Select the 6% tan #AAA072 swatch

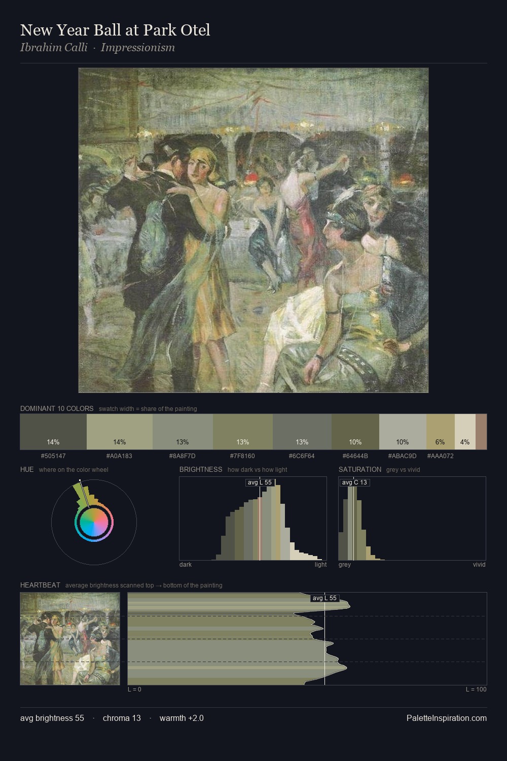[441, 432]
